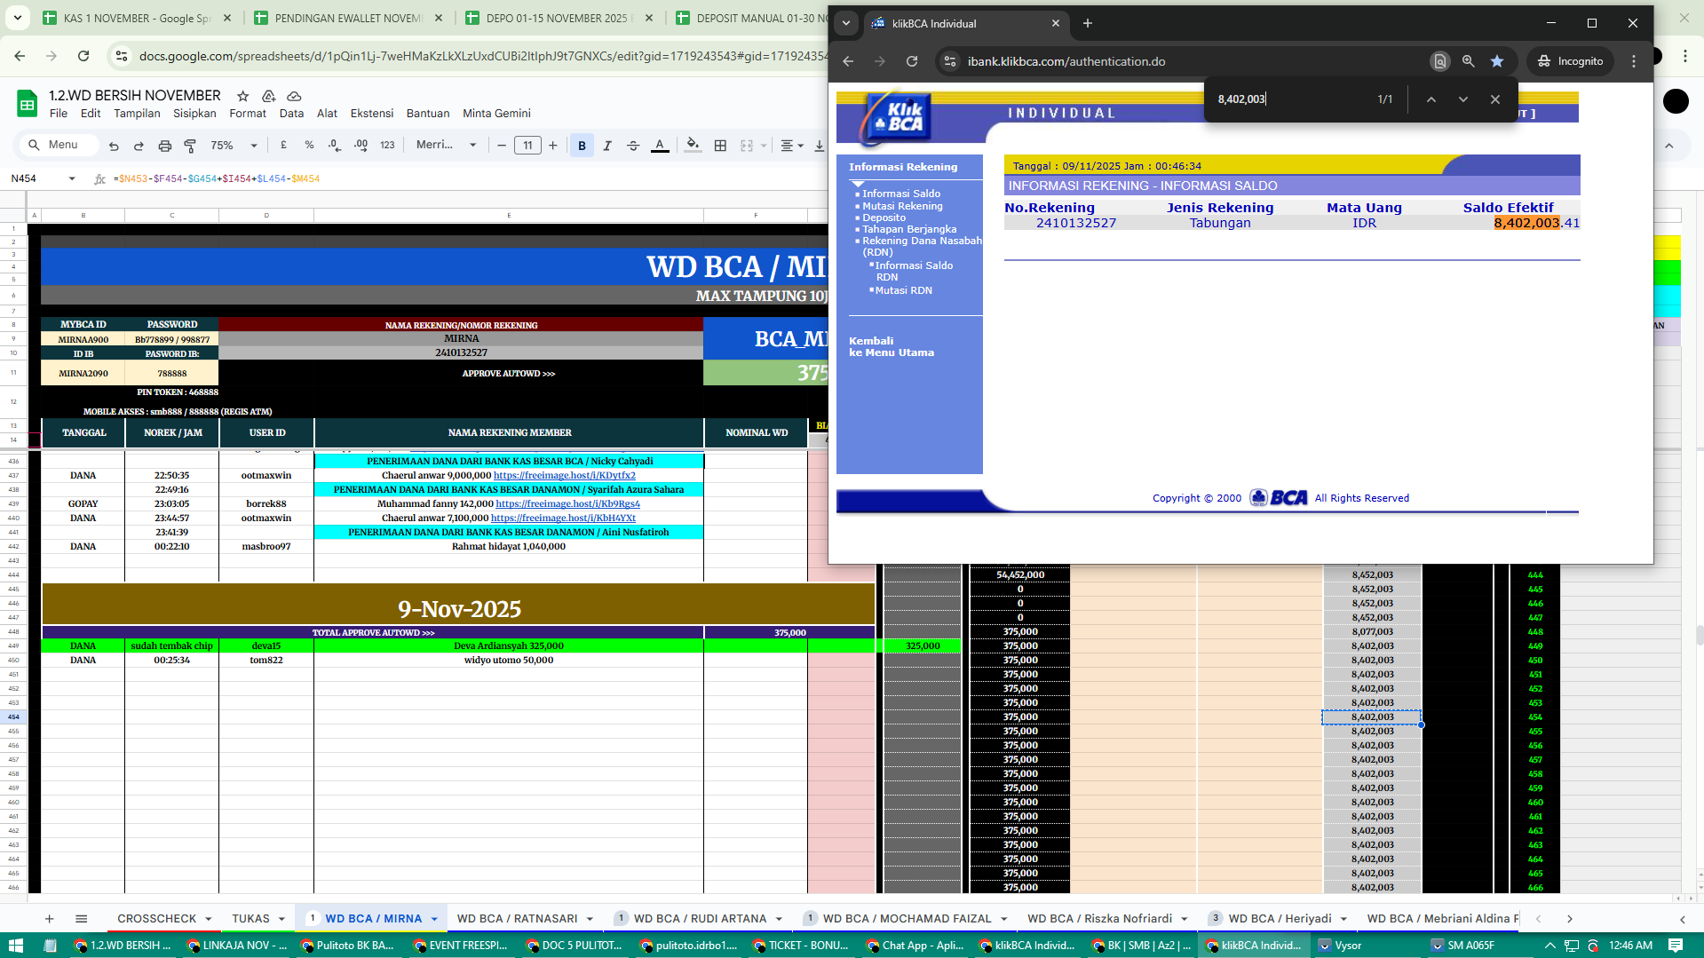Format cell as currency with £ icon
Screen dimensions: 1704x958
(283, 145)
